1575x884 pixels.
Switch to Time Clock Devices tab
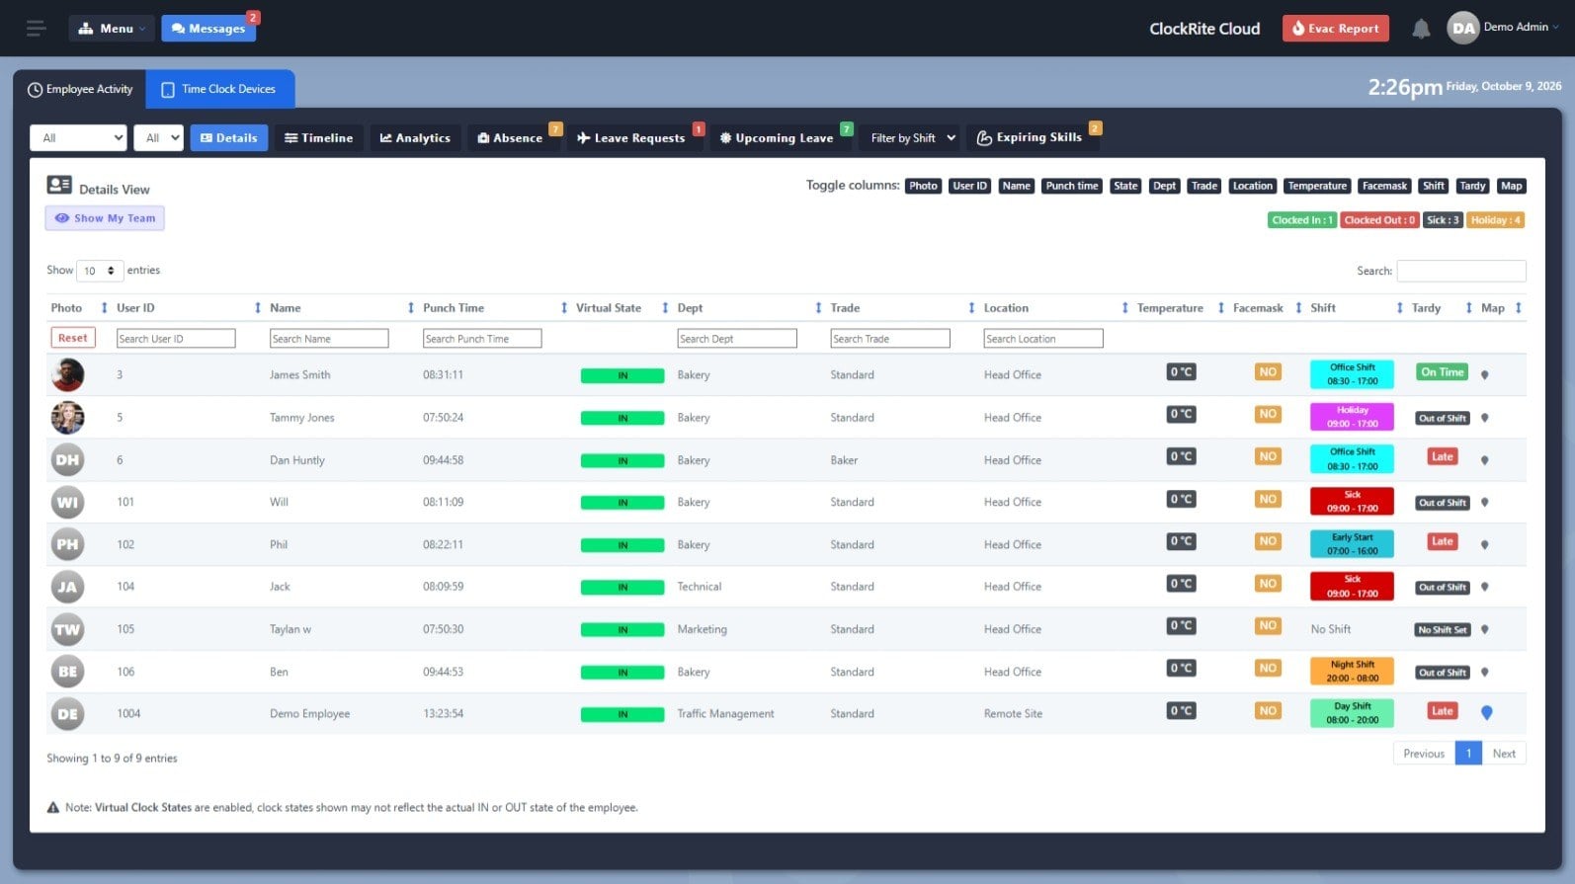219,89
